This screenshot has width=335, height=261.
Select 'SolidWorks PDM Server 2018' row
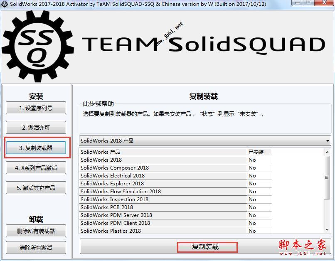tap(176, 215)
